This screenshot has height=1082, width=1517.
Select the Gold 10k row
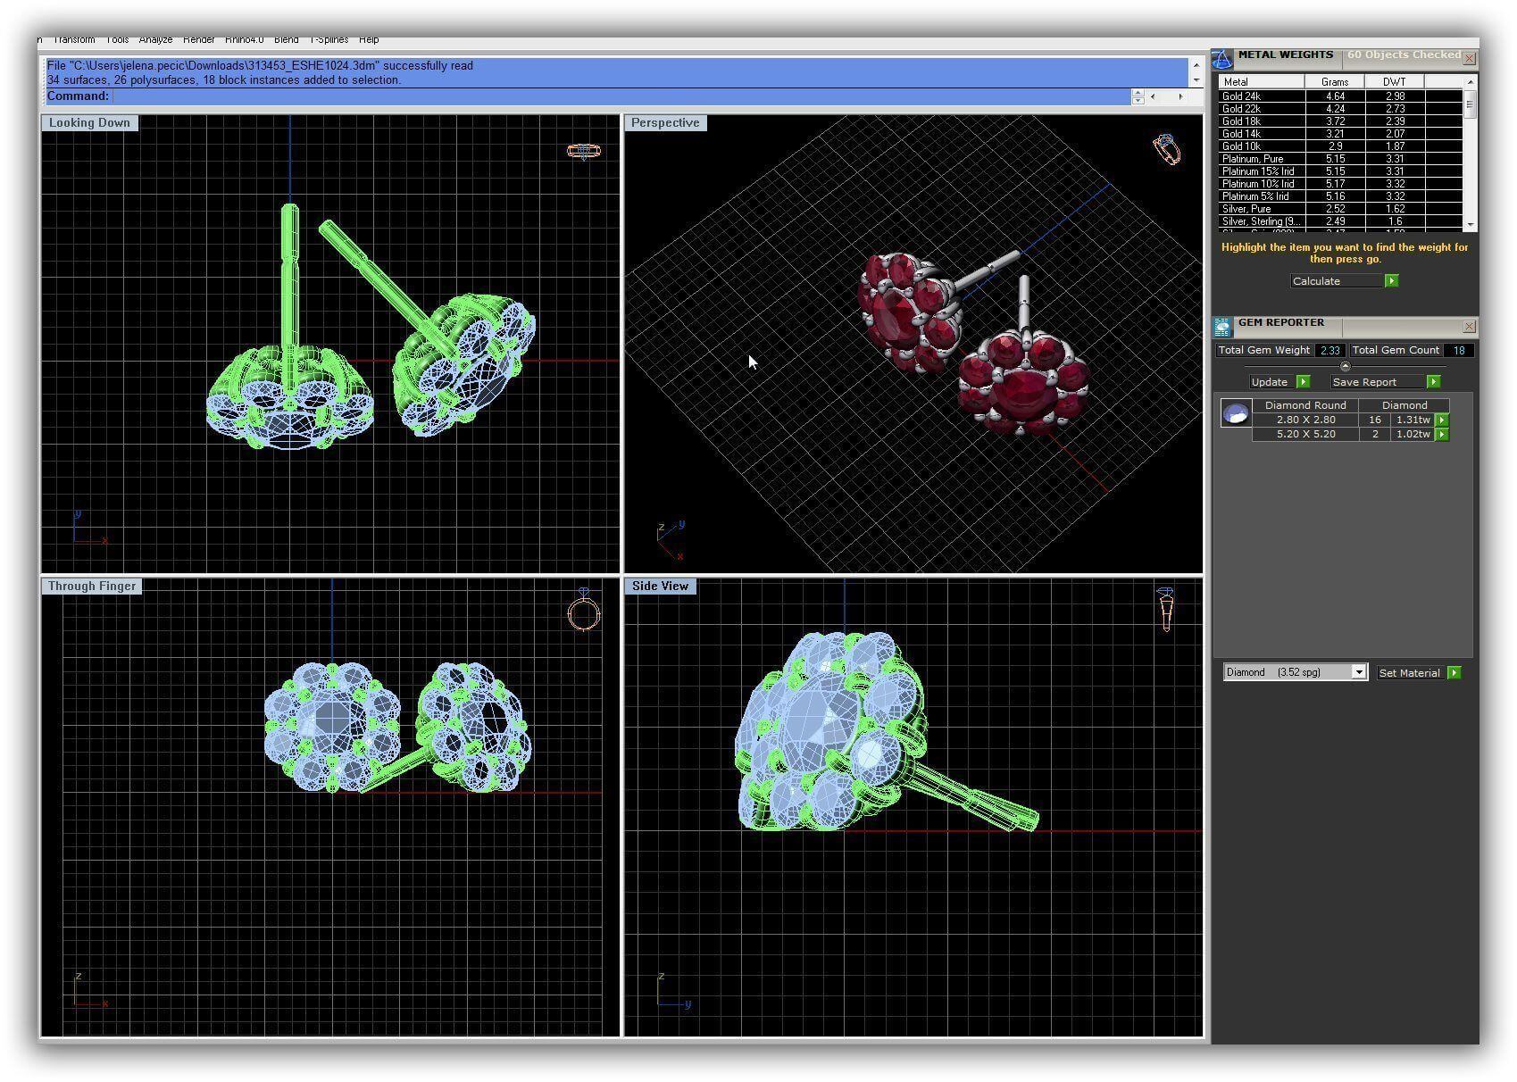pyautogui.click(x=1341, y=146)
